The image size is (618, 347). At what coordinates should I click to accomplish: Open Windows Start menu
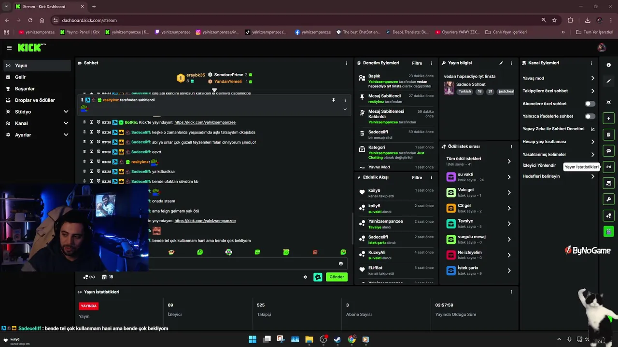253,339
